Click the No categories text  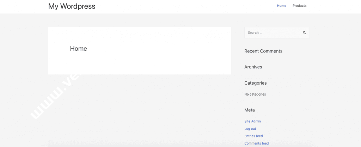coord(255,94)
